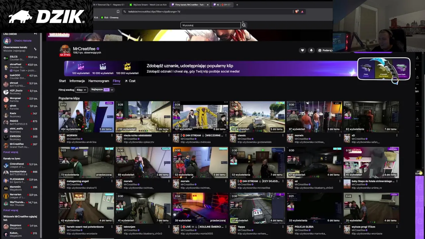Open the Najlepsze 7D sort dropdown
Image resolution: width=425 pixels, height=239 pixels.
[x=102, y=90]
